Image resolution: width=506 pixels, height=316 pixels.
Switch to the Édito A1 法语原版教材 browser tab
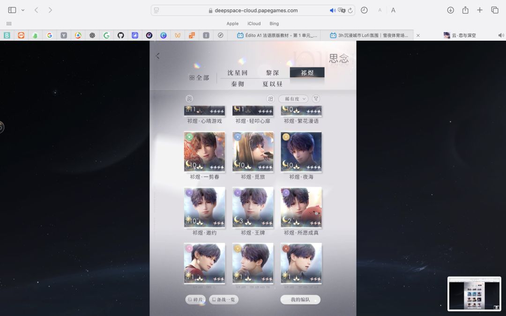click(x=277, y=36)
